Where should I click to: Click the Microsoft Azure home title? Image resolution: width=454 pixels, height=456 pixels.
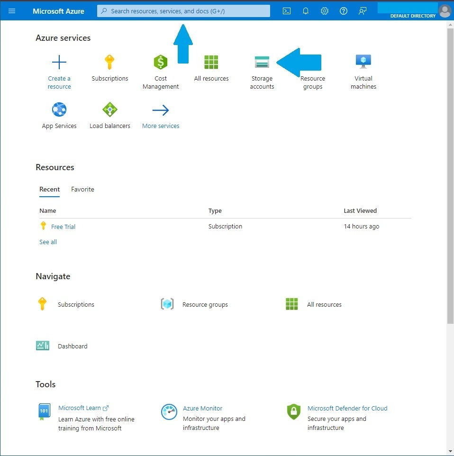(x=58, y=11)
